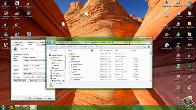Click Cancelar in the Properties window

point(40,98)
